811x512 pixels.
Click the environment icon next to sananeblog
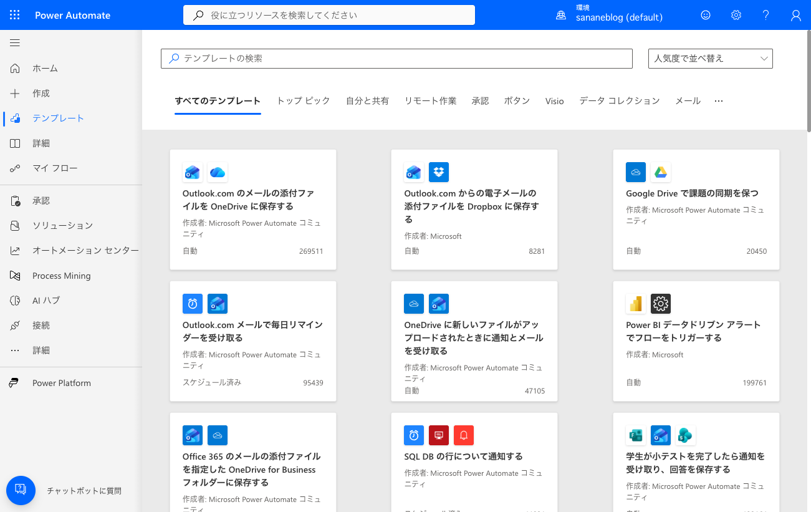coord(561,16)
